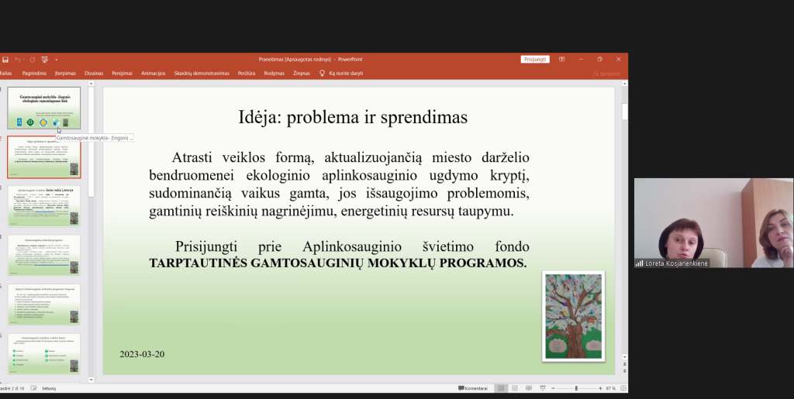This screenshot has height=399, width=794.
Task: Open the Peržiūra tab
Action: tap(246, 74)
